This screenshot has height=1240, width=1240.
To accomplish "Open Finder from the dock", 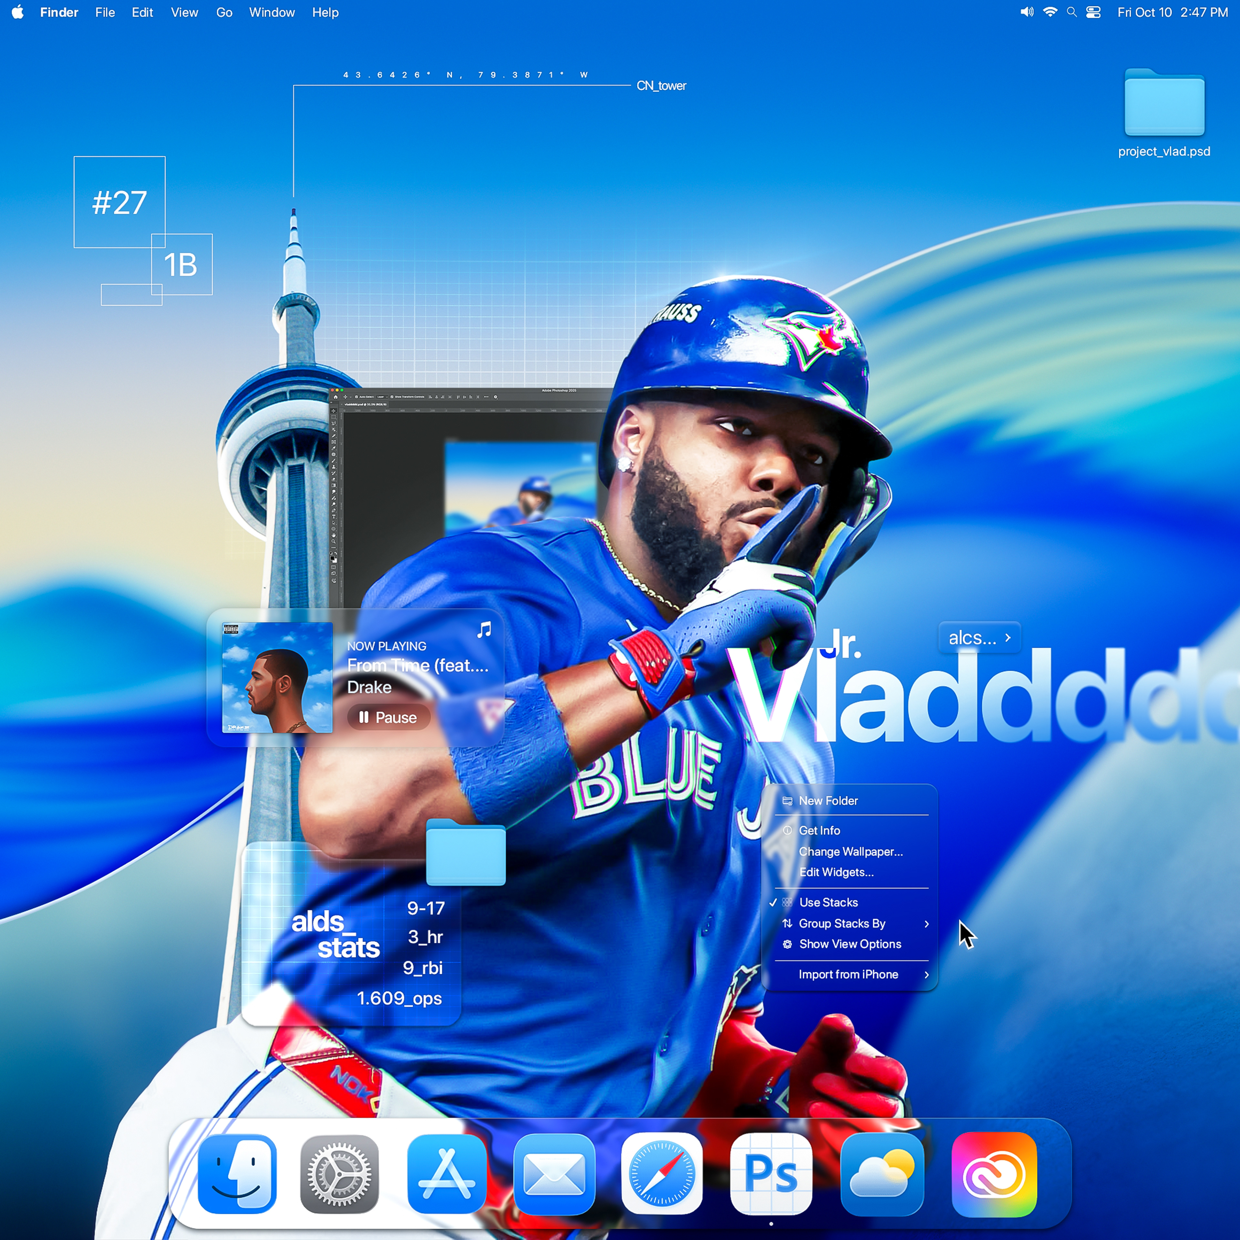I will coord(237,1174).
